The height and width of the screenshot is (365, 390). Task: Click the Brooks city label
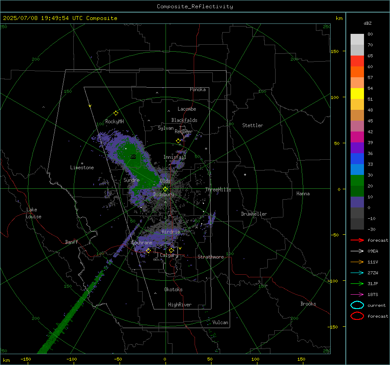pos(308,304)
